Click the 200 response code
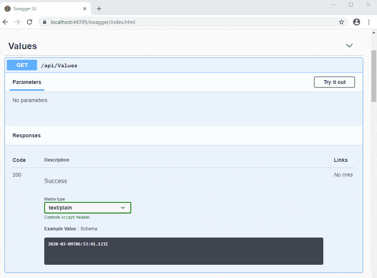 [17, 175]
